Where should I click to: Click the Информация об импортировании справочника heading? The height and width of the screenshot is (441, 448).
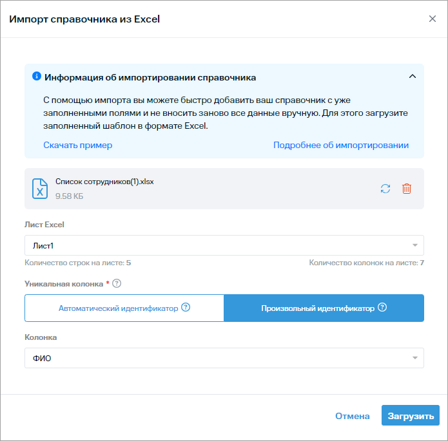pos(150,77)
